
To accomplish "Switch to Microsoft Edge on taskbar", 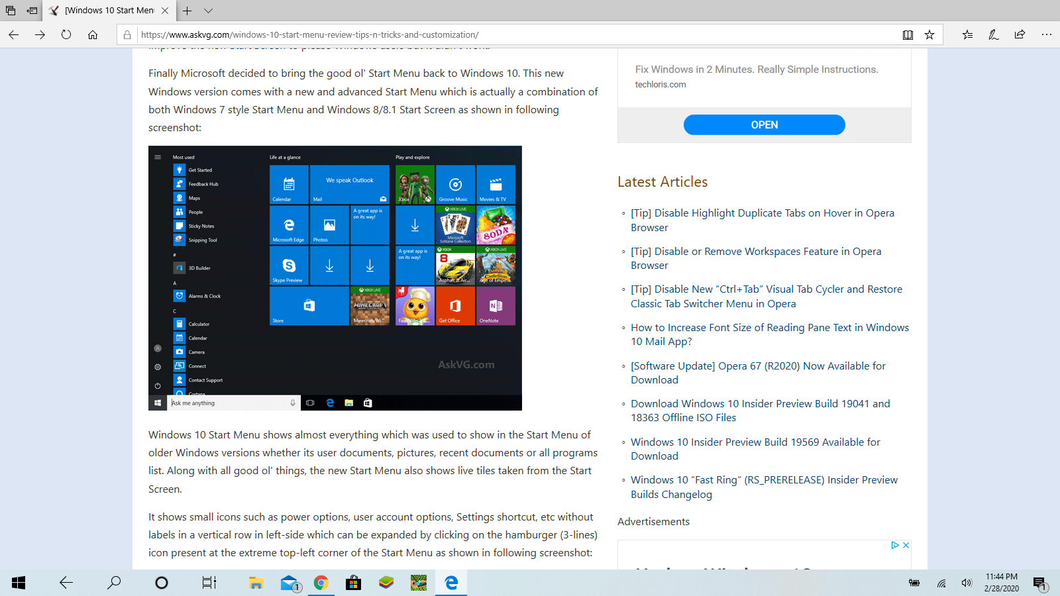I will (451, 583).
